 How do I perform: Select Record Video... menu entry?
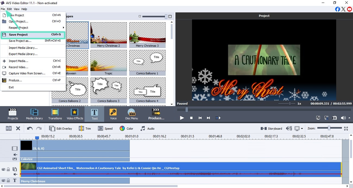click(33, 67)
